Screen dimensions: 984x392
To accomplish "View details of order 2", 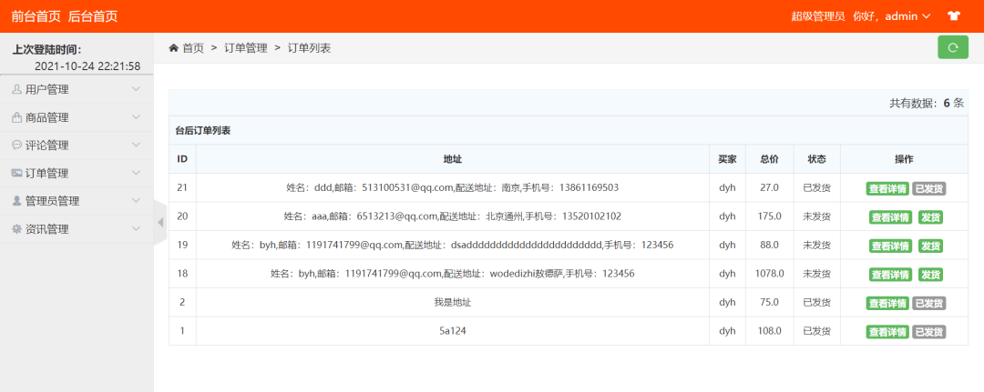I will pos(887,303).
